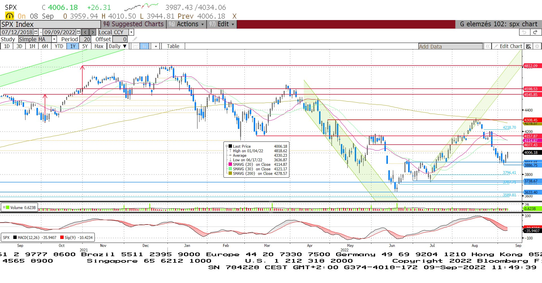The image size is (542, 283).
Task: Click the 4006.18 last price axis label
Action: tap(532, 153)
